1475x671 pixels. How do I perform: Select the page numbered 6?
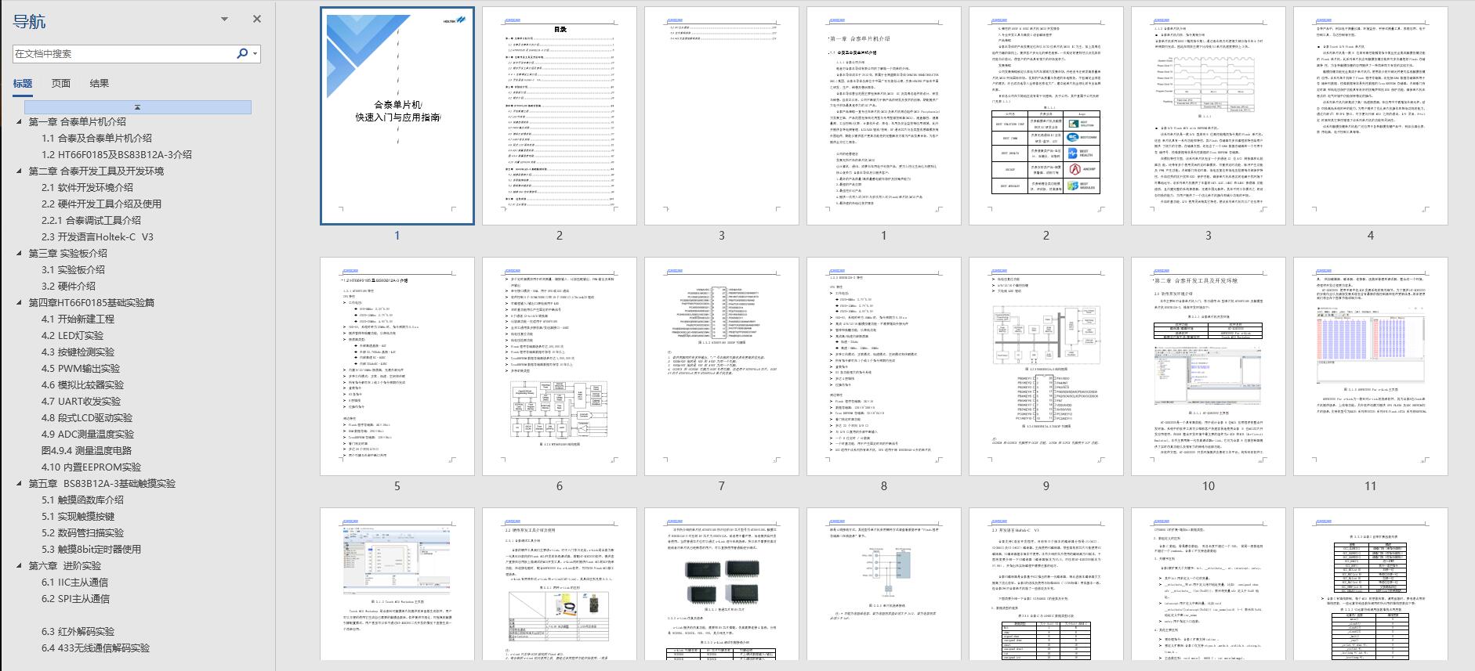click(560, 366)
